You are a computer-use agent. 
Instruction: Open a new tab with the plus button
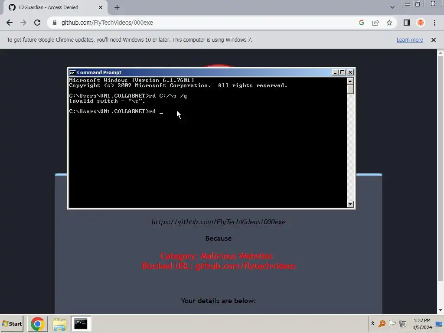click(x=117, y=7)
